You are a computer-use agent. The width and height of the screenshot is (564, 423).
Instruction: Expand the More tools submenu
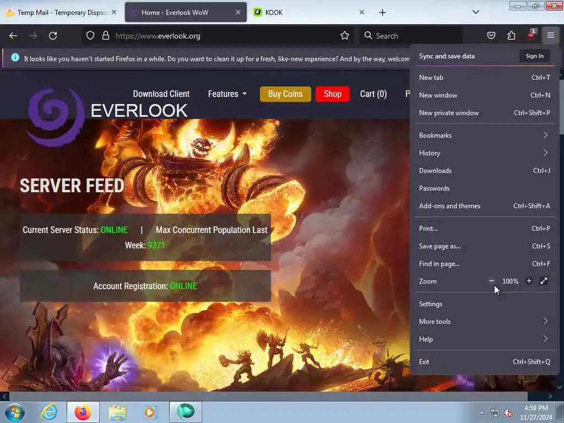coord(485,322)
